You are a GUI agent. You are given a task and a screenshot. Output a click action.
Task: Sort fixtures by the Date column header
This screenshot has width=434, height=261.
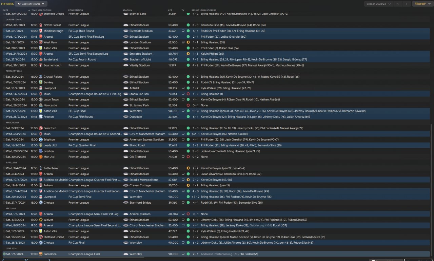[5, 10]
